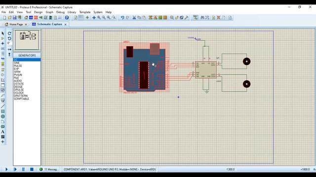Open the Template menu
This screenshot has width=316, height=177.
pyautogui.click(x=85, y=12)
